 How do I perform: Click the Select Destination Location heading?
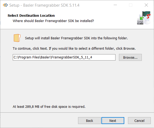coord(31,15)
